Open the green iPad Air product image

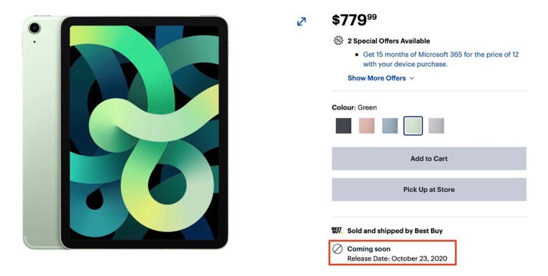[x=126, y=132]
